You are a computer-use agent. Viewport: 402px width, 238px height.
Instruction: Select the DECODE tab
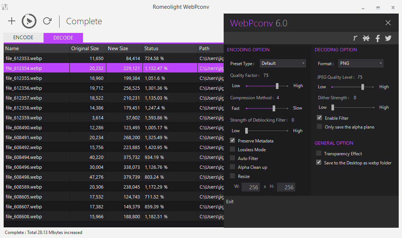tap(63, 38)
